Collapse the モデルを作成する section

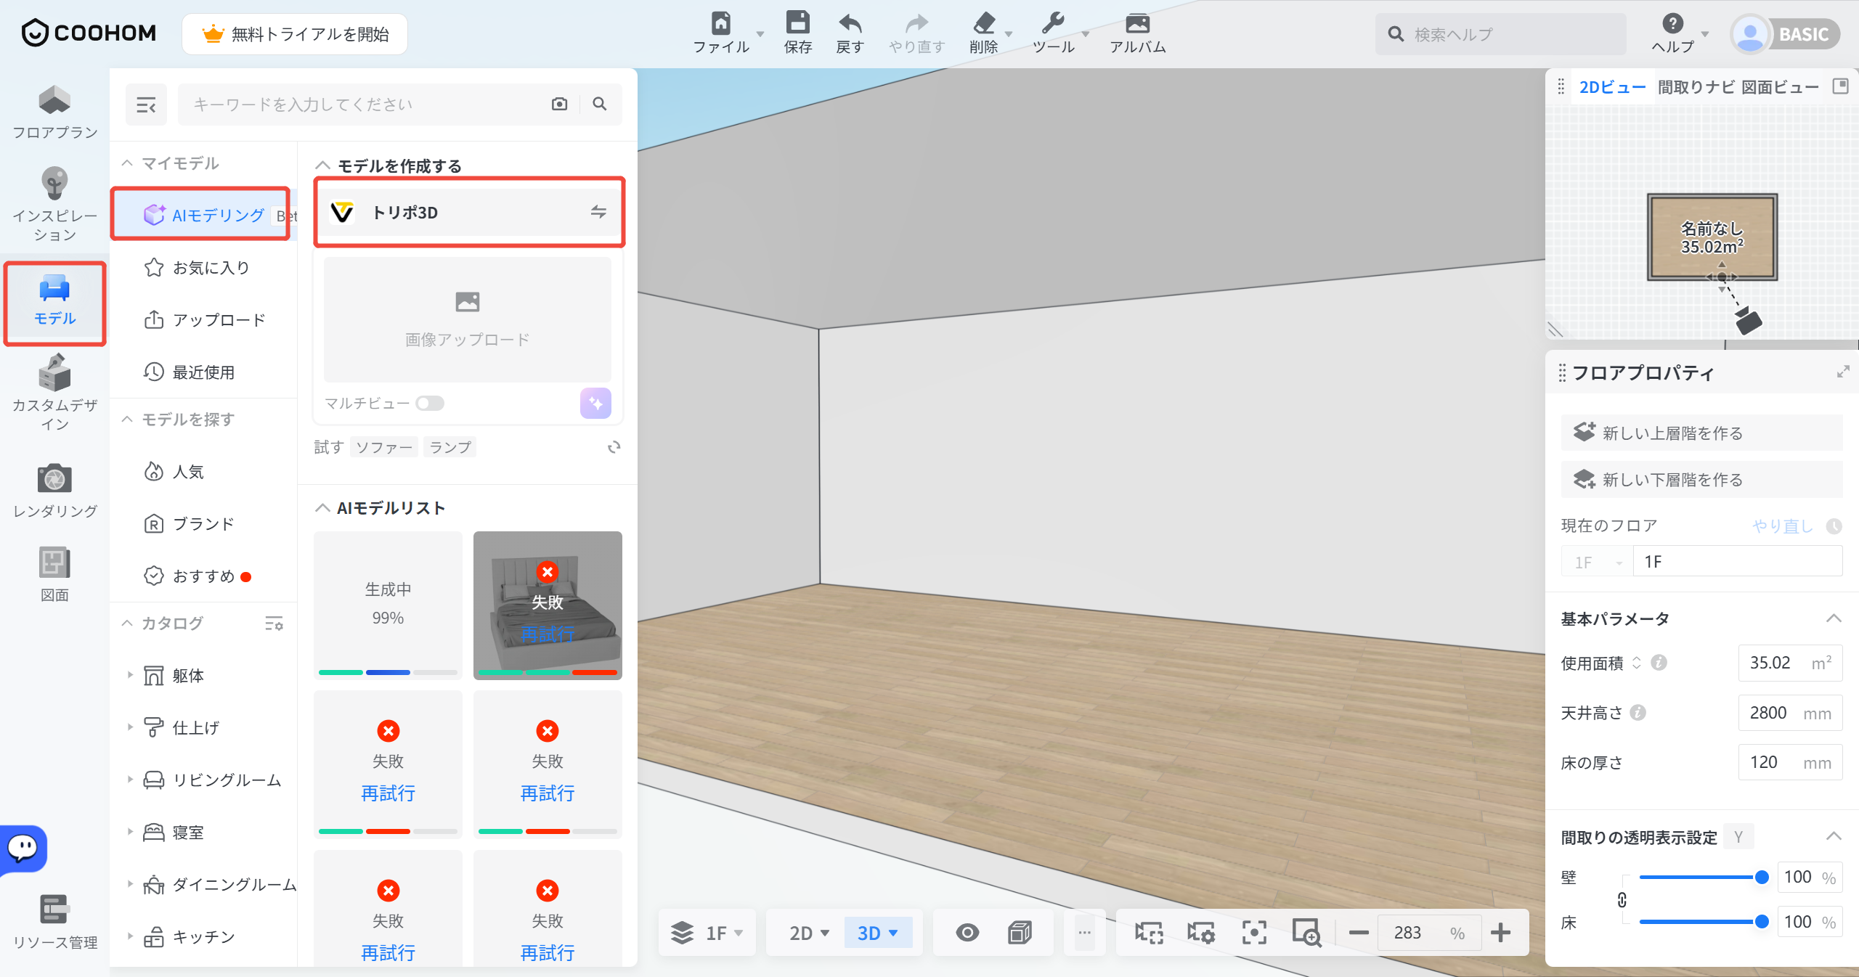point(322,166)
